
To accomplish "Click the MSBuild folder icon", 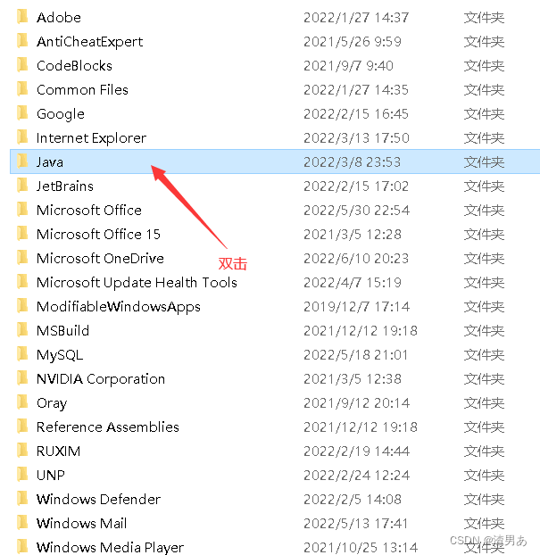I will coord(22,329).
